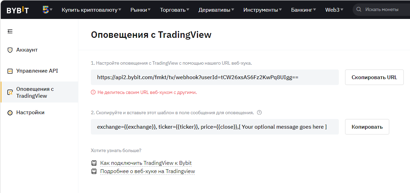Click the warning text Не делитесь своим URL
The image size is (410, 193).
(147, 92)
